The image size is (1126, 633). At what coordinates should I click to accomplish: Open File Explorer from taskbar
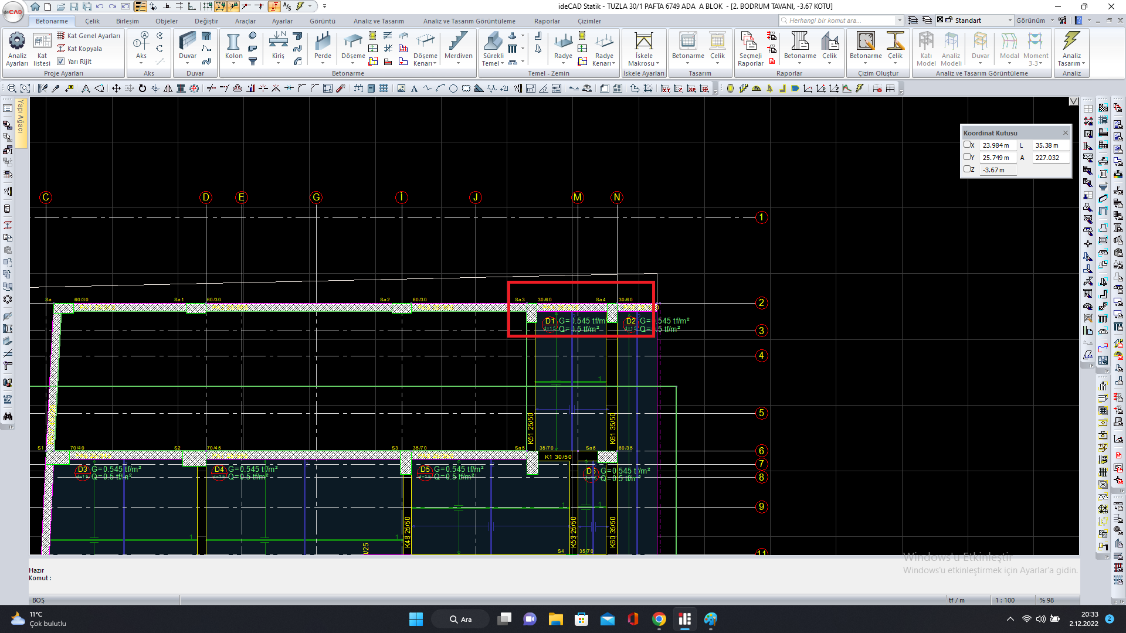(x=555, y=620)
